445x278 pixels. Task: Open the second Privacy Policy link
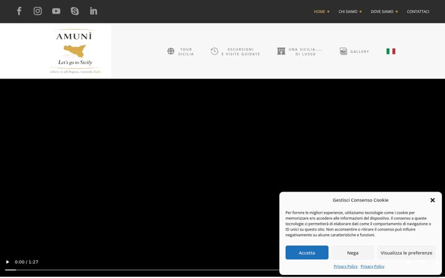[372, 266]
